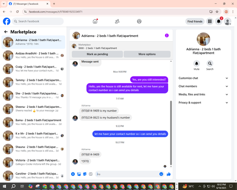Click More options button
The height and width of the screenshot is (190, 237).
[147, 54]
